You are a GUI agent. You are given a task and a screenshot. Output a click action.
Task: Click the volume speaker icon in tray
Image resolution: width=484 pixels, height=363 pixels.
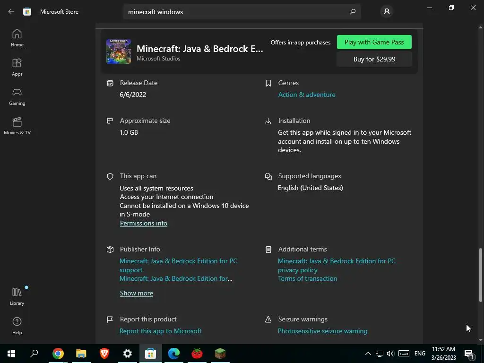[x=390, y=354]
